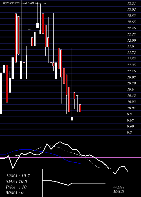
Task: Click the Price : 10 readout
Action: click(x=16, y=187)
